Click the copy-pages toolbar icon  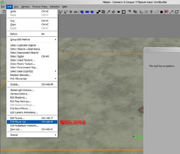tap(135, 12)
